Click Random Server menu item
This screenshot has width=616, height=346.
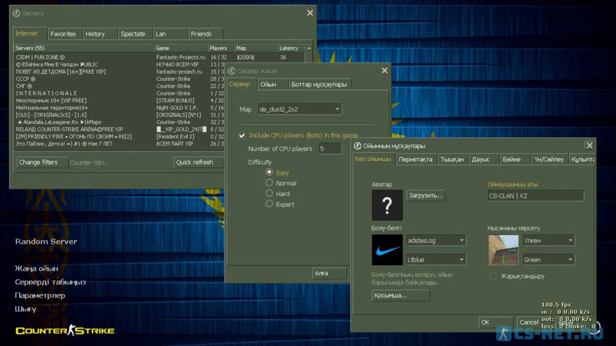[x=46, y=241]
